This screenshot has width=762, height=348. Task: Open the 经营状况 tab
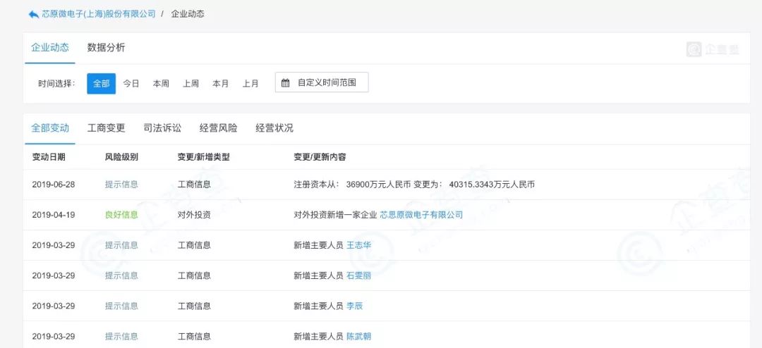pos(274,128)
